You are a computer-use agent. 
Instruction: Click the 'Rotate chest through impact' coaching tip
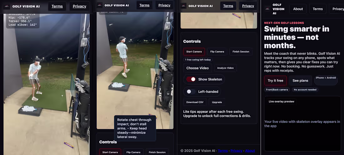tap(135, 128)
